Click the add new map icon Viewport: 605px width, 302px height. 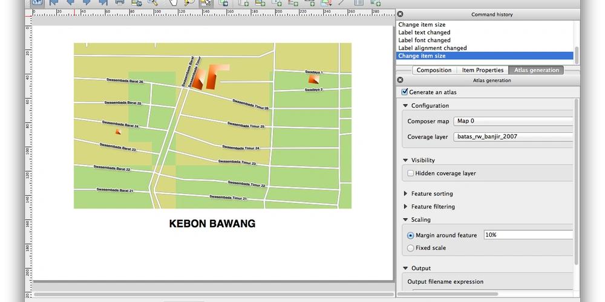(243, 2)
